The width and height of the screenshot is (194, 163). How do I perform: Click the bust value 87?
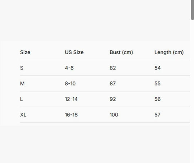(112, 83)
